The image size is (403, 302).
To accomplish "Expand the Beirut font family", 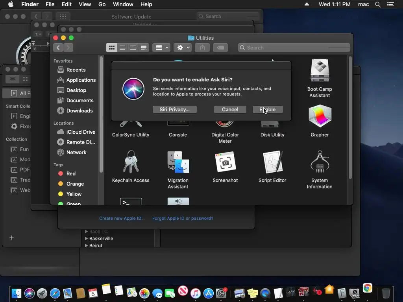I will [86, 245].
